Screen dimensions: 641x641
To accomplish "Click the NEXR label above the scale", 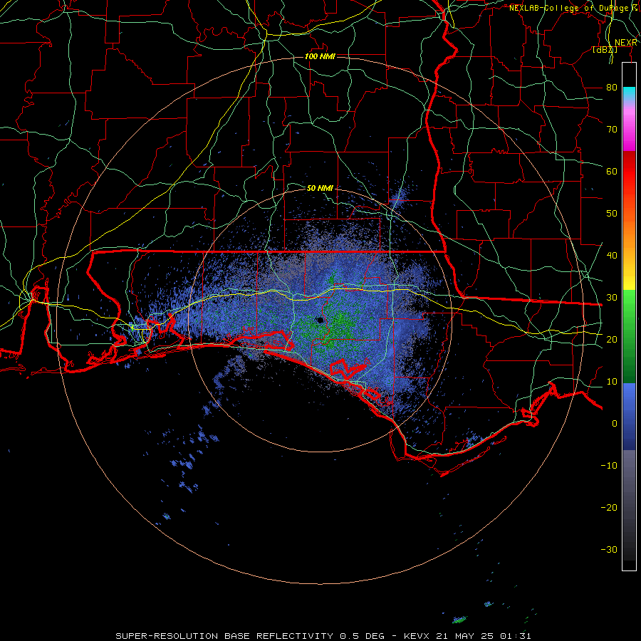I will tap(626, 43).
